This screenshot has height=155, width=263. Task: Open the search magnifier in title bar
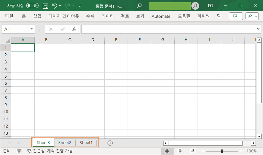(x=139, y=6)
